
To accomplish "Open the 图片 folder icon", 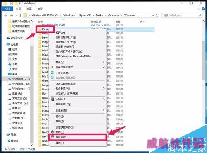I will (10, 54).
